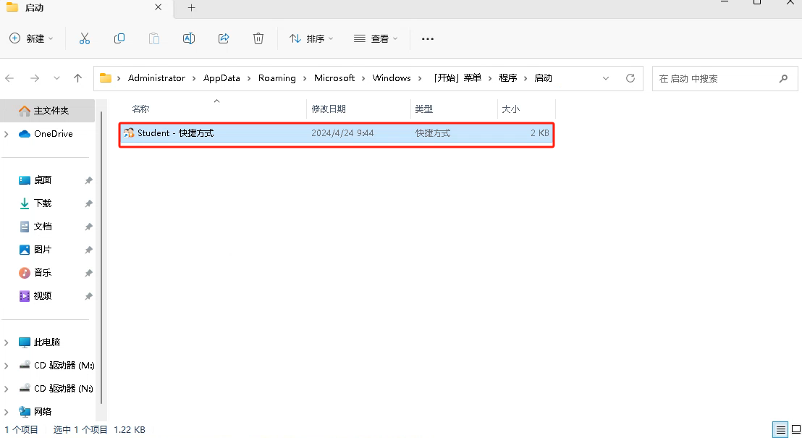Open the 查看 view dropdown

376,38
